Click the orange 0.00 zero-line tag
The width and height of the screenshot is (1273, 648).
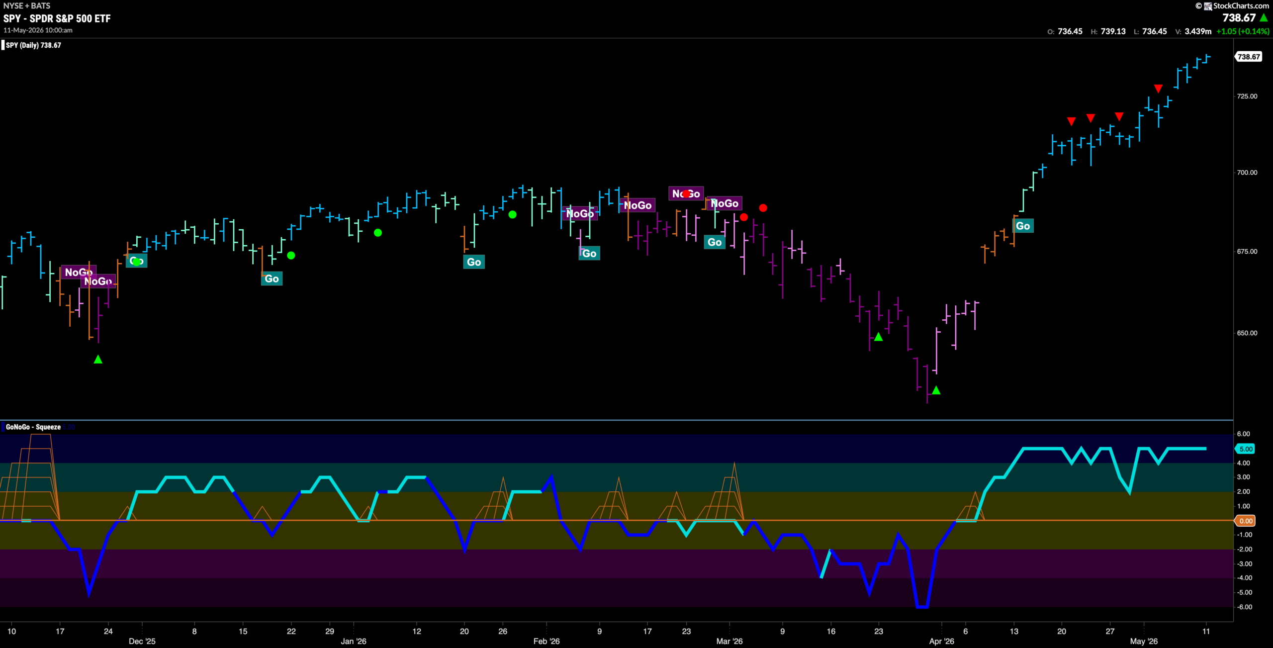pyautogui.click(x=1246, y=521)
